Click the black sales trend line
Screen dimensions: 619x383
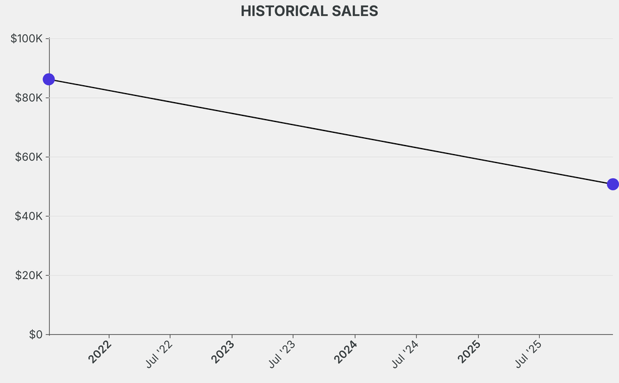(x=331, y=132)
